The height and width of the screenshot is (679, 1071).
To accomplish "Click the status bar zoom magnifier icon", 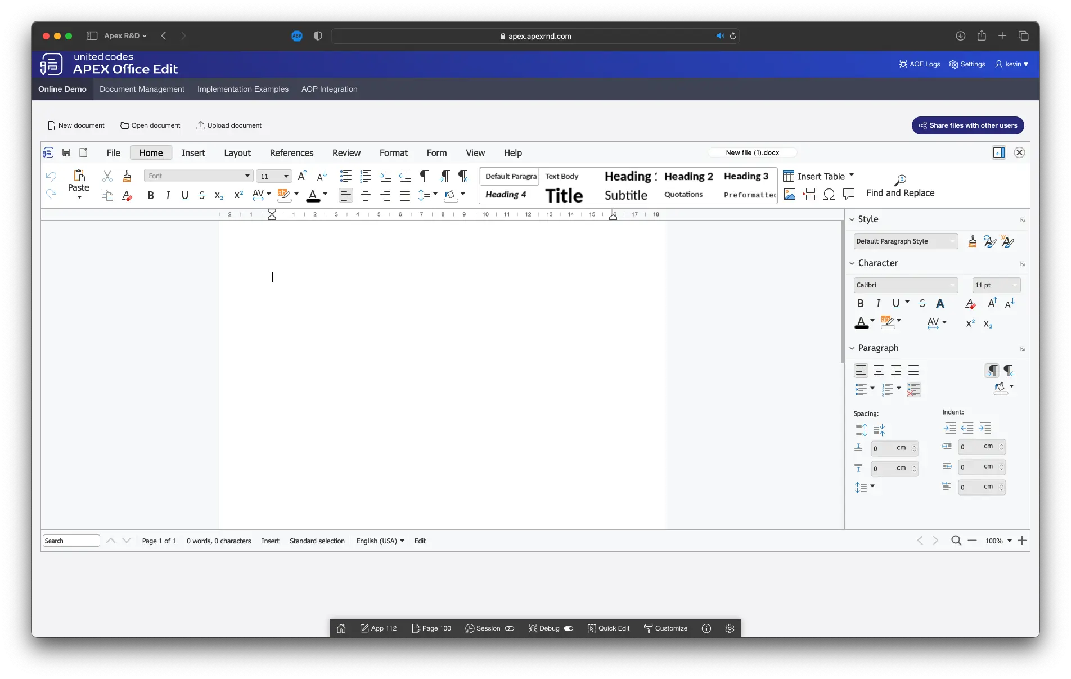I will tap(956, 541).
